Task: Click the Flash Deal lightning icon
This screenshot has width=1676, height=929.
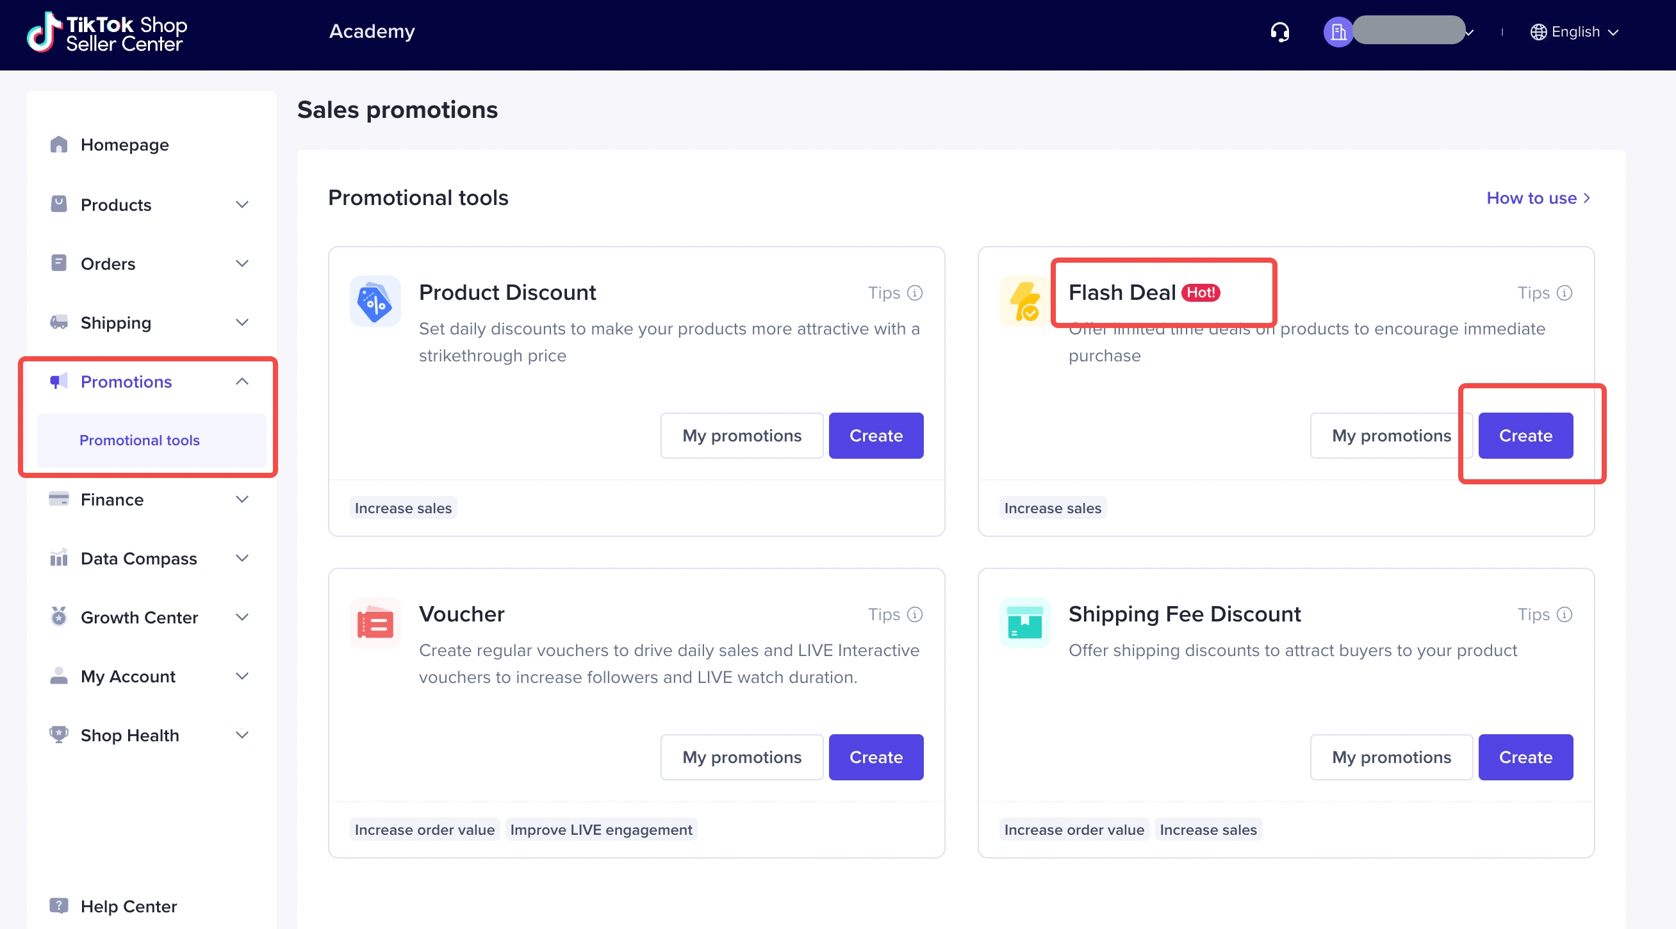Action: [1024, 301]
